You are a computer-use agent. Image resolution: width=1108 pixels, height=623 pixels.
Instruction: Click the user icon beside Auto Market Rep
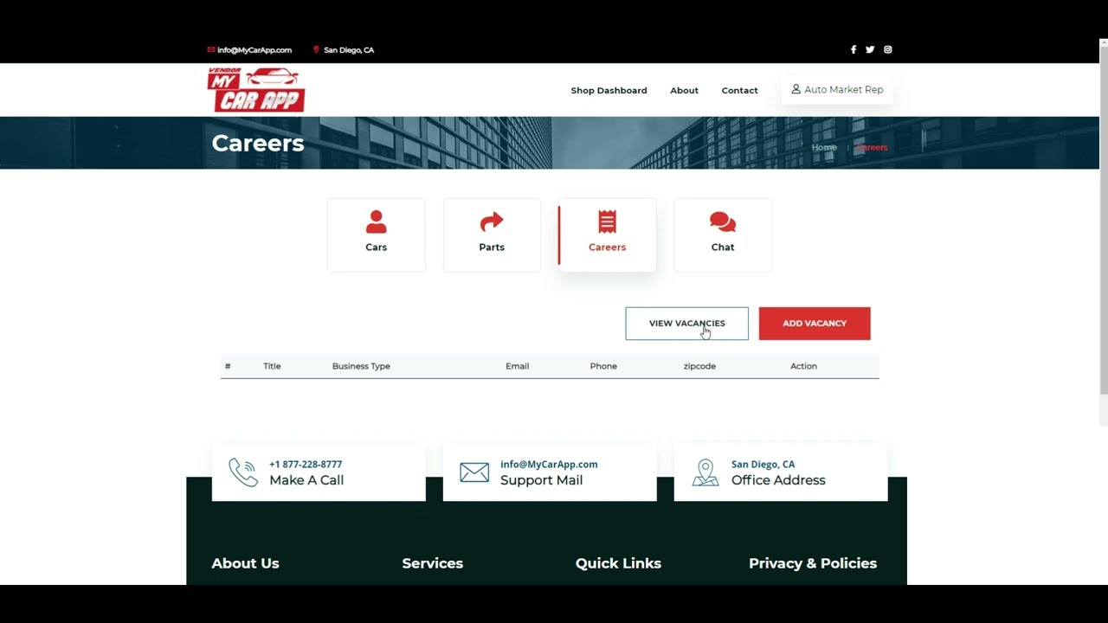[796, 89]
